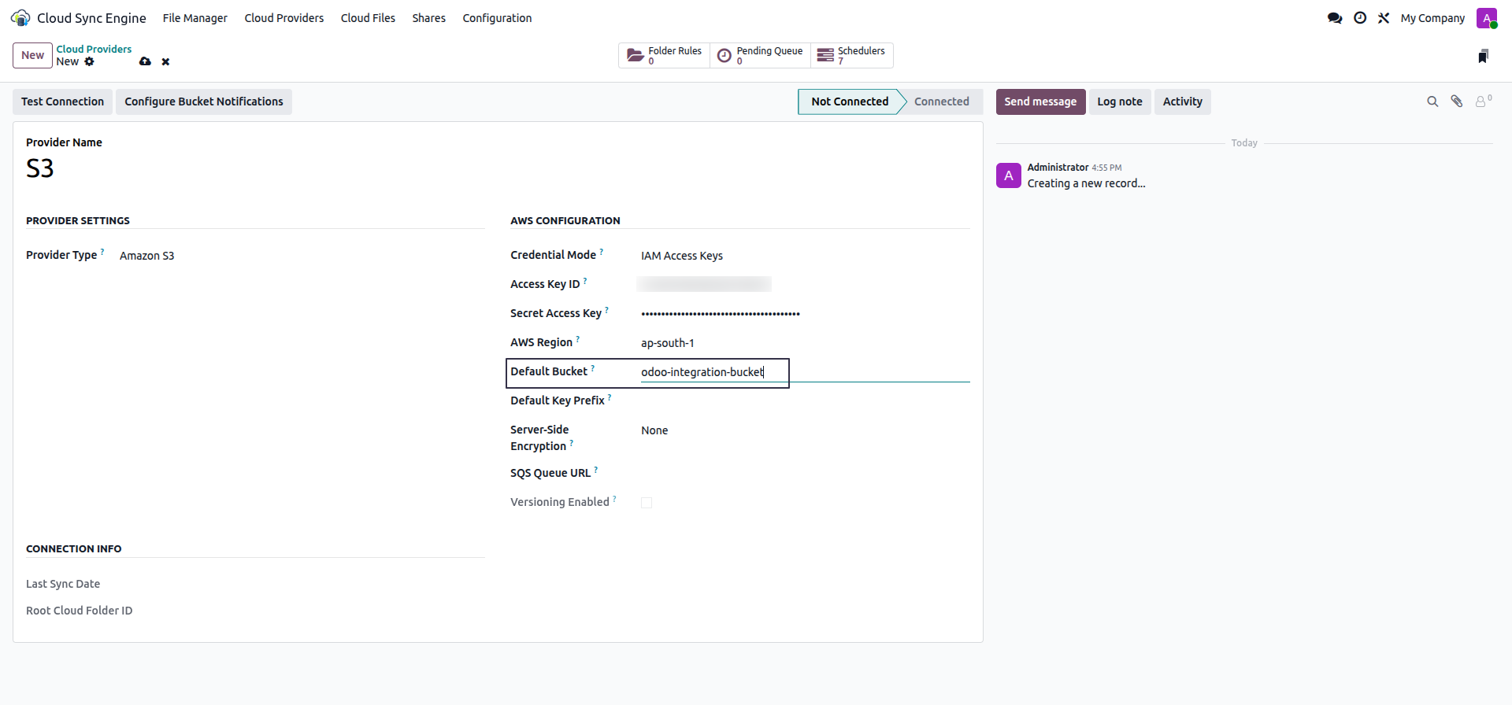The height and width of the screenshot is (705, 1512).
Task: Open the Shares menu
Action: (429, 18)
